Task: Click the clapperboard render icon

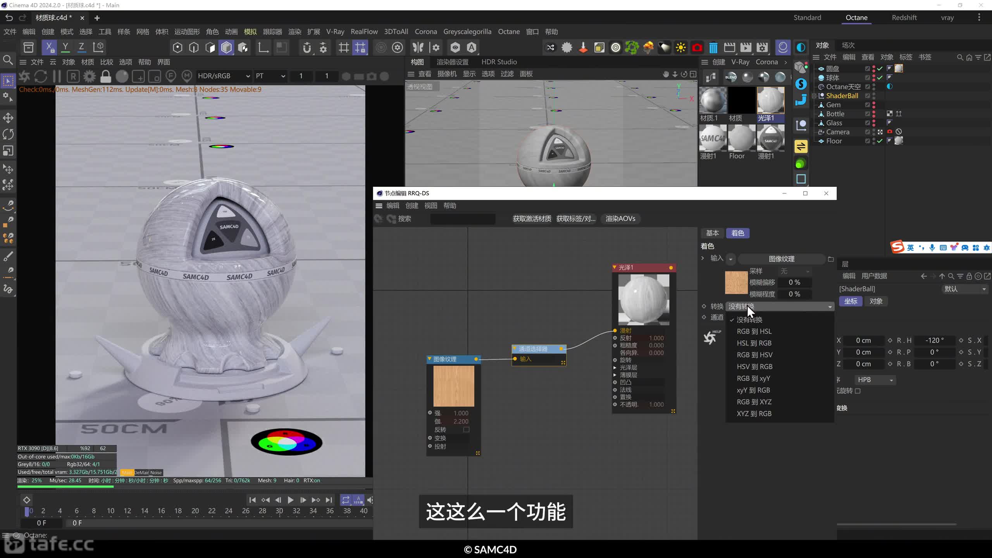Action: coord(729,48)
